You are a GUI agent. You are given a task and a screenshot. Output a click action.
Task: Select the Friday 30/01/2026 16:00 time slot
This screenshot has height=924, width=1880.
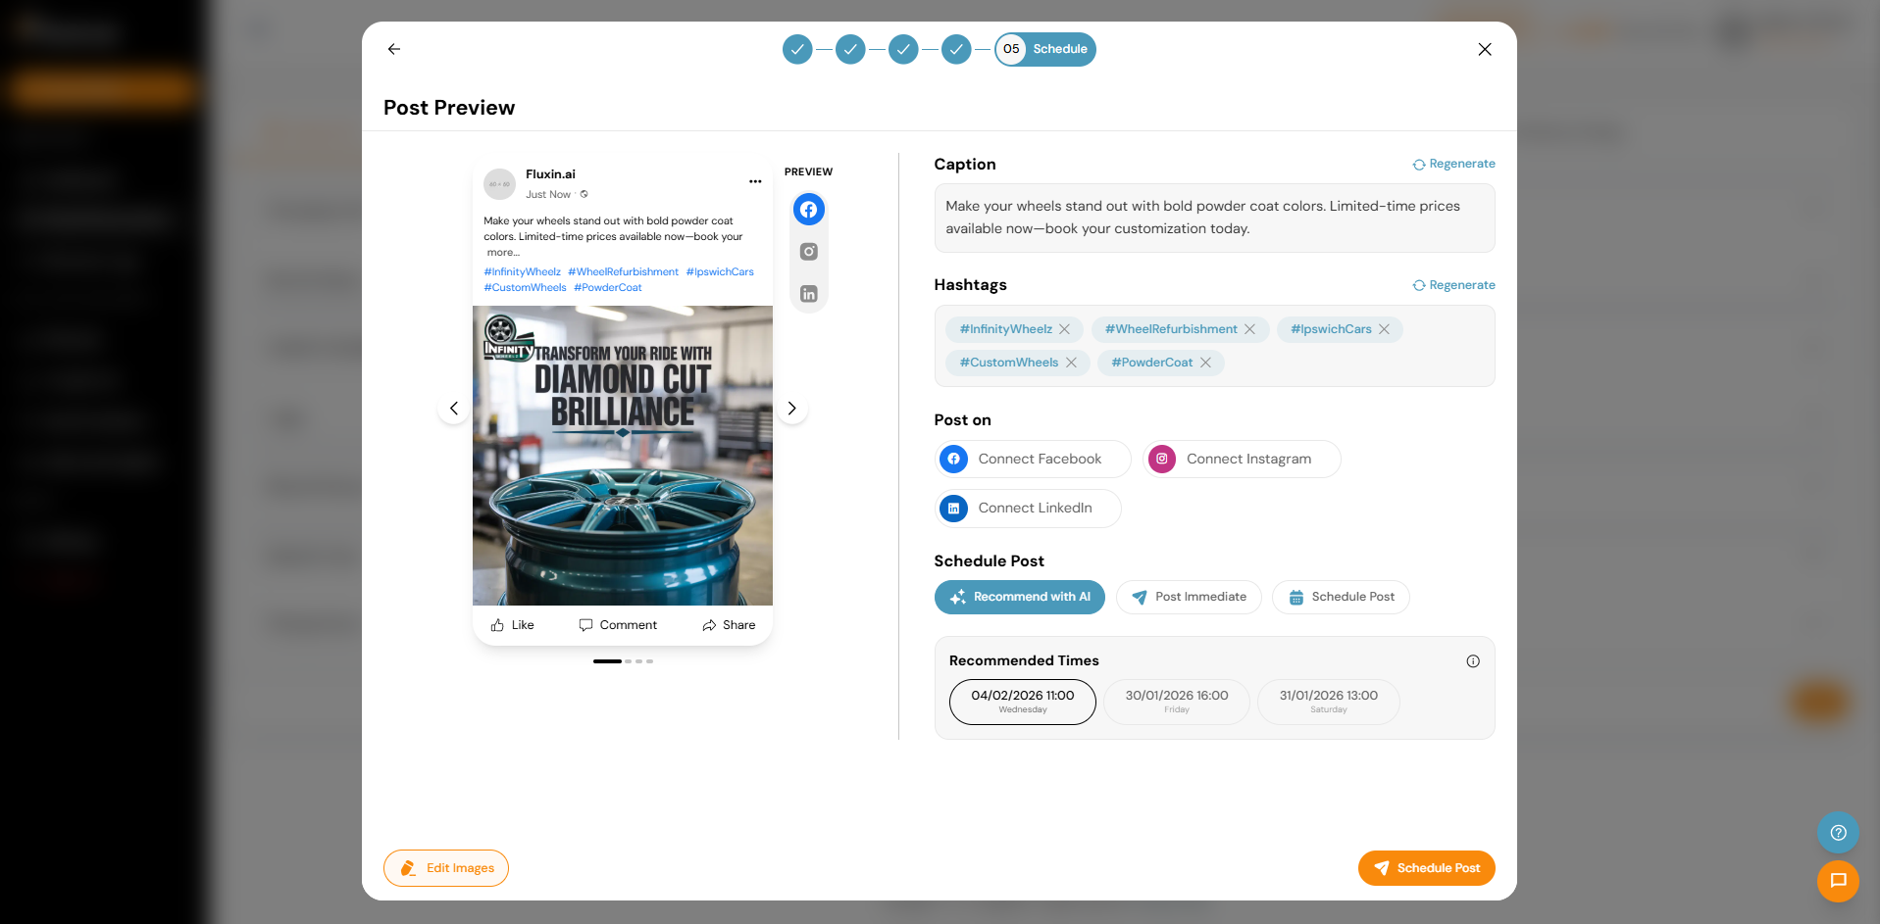coord(1176,701)
